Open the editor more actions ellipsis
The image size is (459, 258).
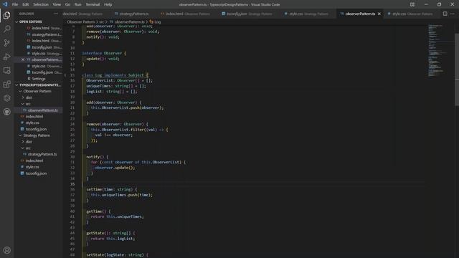(453, 14)
